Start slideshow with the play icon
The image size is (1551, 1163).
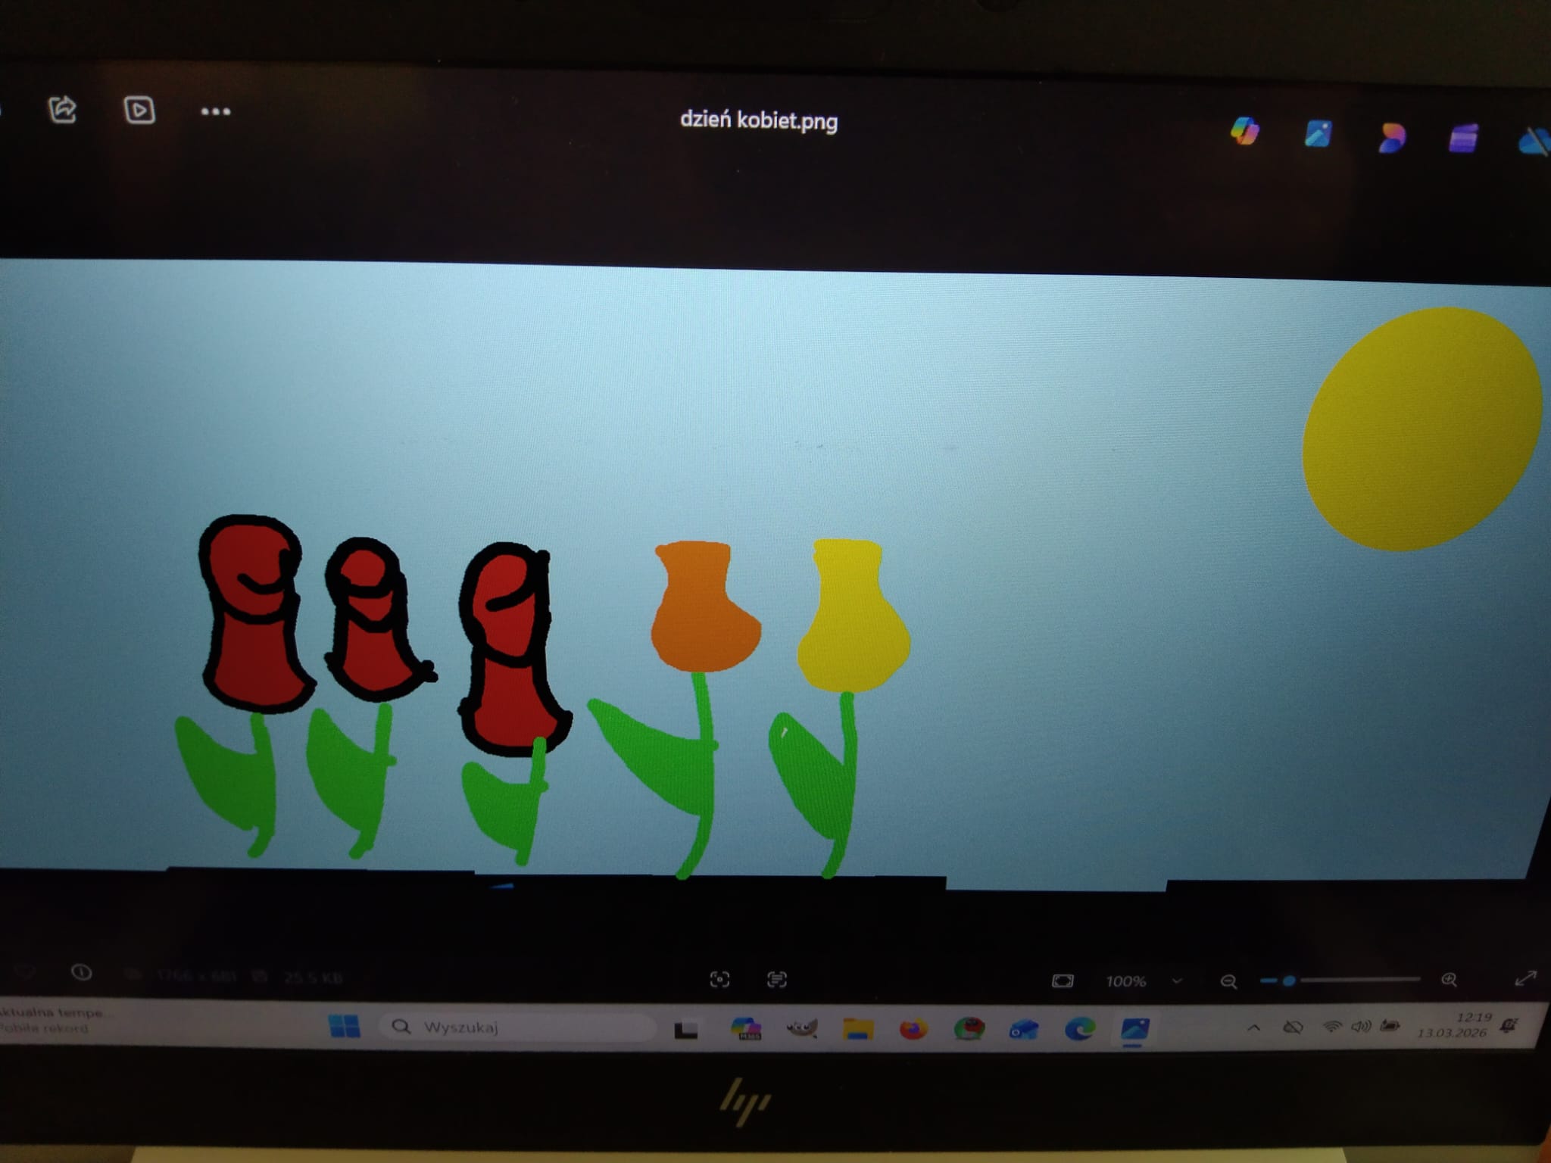(139, 111)
